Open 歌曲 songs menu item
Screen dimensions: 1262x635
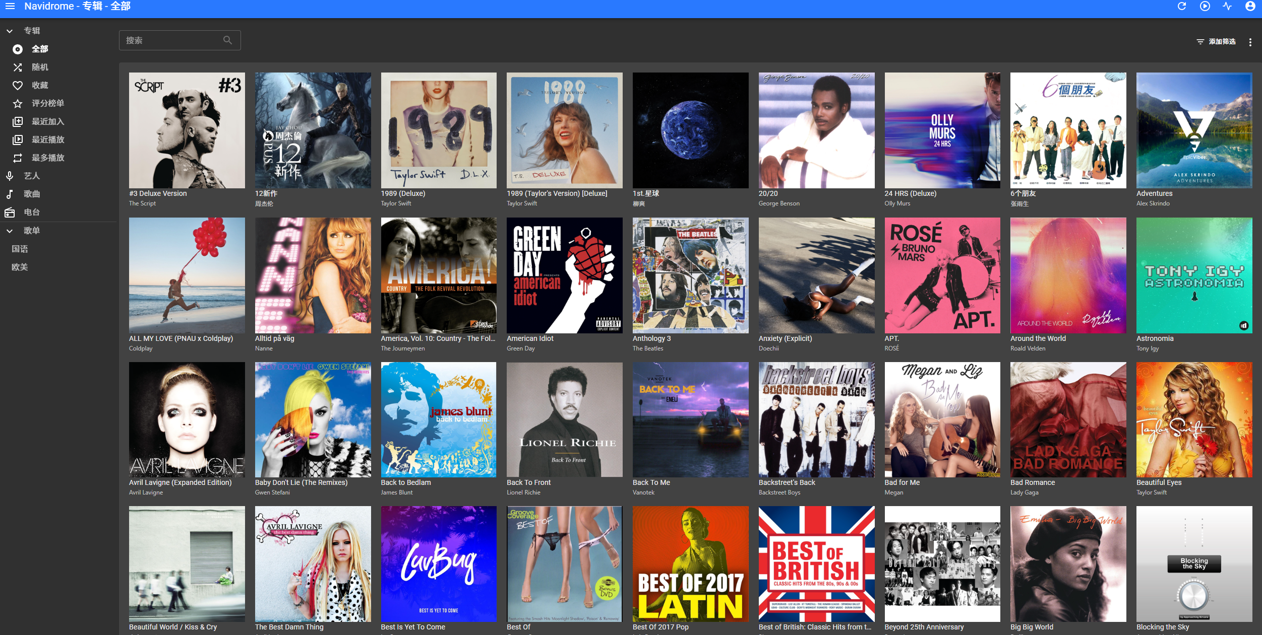[58, 194]
